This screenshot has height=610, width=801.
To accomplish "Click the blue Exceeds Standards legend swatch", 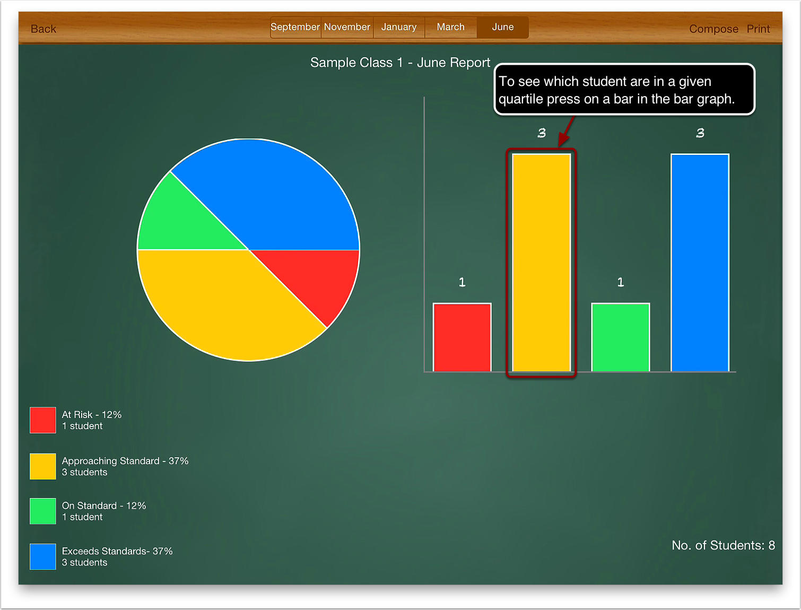I will 43,557.
